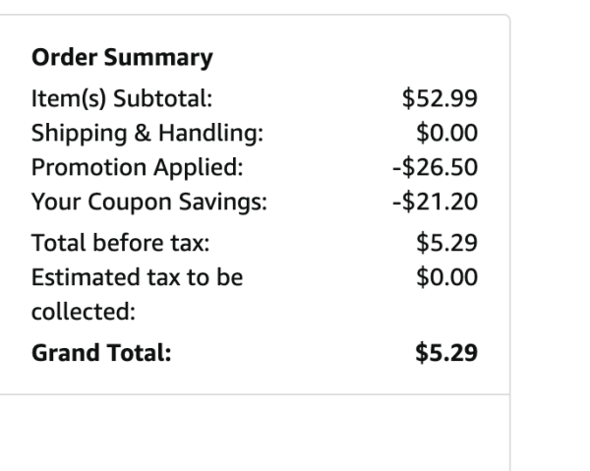Click the -$26.50 promotion amount
The width and height of the screenshot is (590, 471).
pyautogui.click(x=435, y=167)
